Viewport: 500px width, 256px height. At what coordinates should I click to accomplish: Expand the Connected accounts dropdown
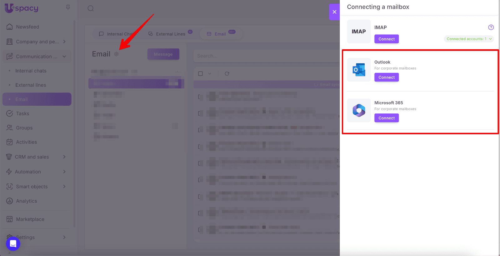coord(469,39)
